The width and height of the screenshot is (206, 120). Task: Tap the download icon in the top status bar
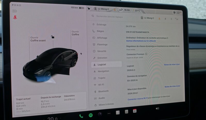coord(115,10)
